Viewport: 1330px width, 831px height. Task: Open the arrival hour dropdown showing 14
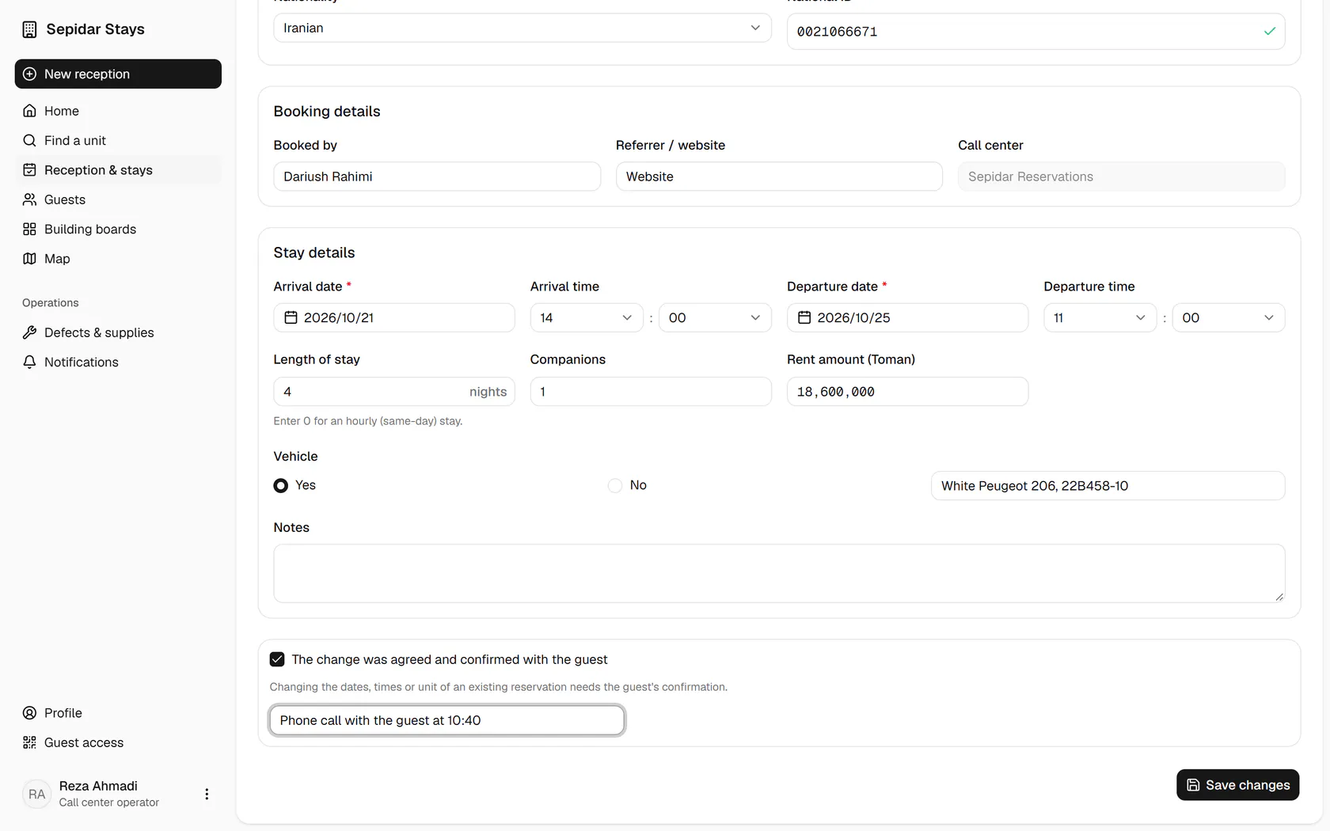(587, 317)
